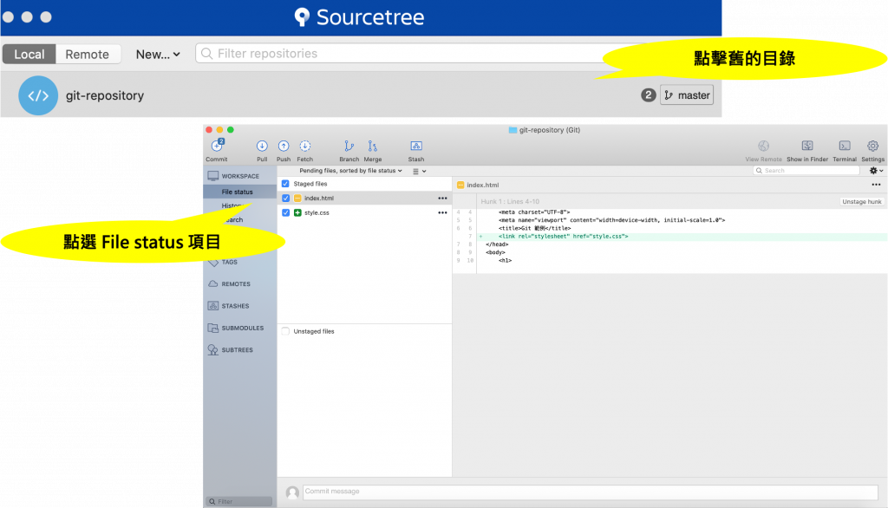Click the Stashes sidebar icon
This screenshot has width=888, height=508.
point(213,306)
